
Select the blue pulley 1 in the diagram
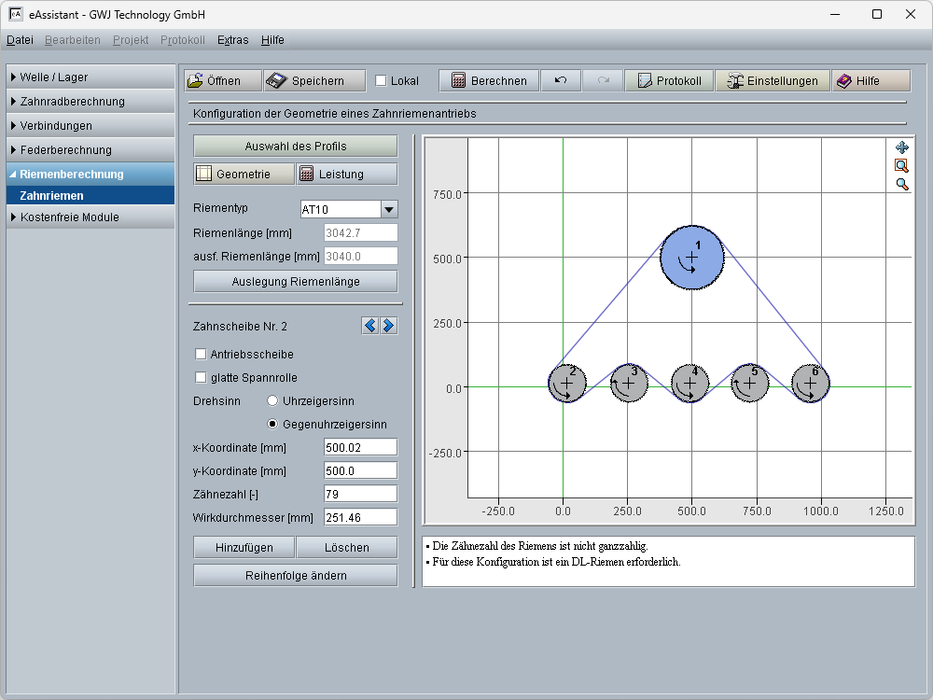pyautogui.click(x=691, y=258)
